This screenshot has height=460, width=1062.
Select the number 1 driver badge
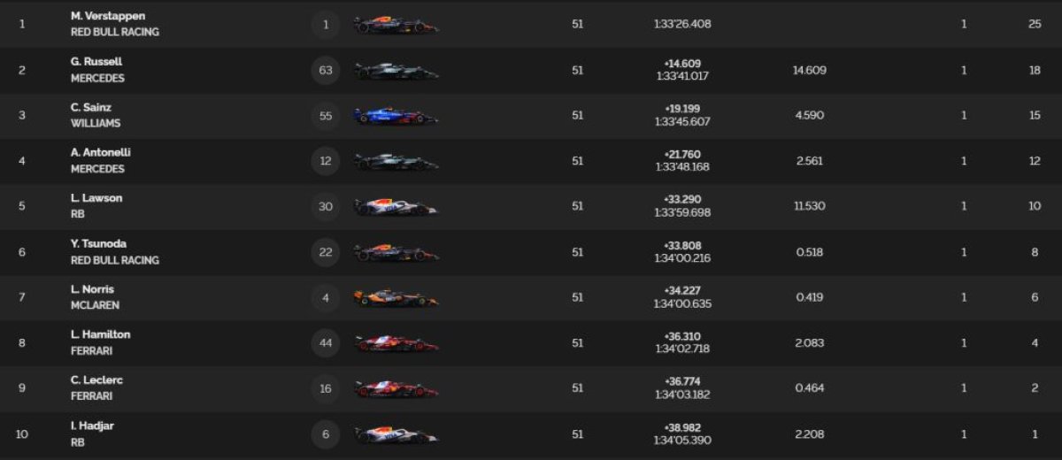pyautogui.click(x=326, y=25)
